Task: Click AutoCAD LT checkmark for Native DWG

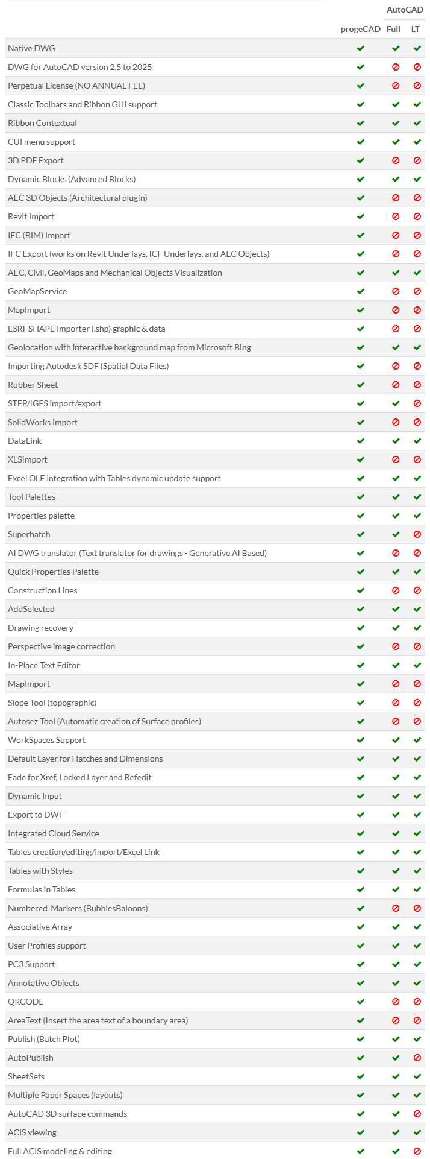Action: click(x=417, y=48)
